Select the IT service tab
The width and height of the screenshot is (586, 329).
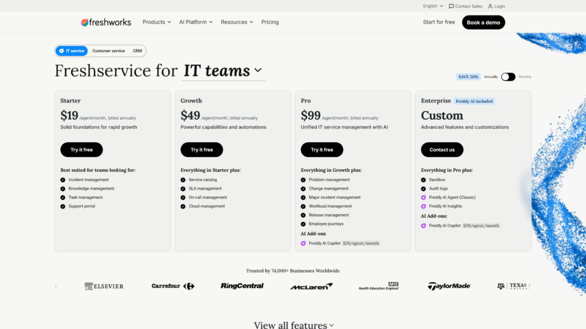click(x=72, y=51)
